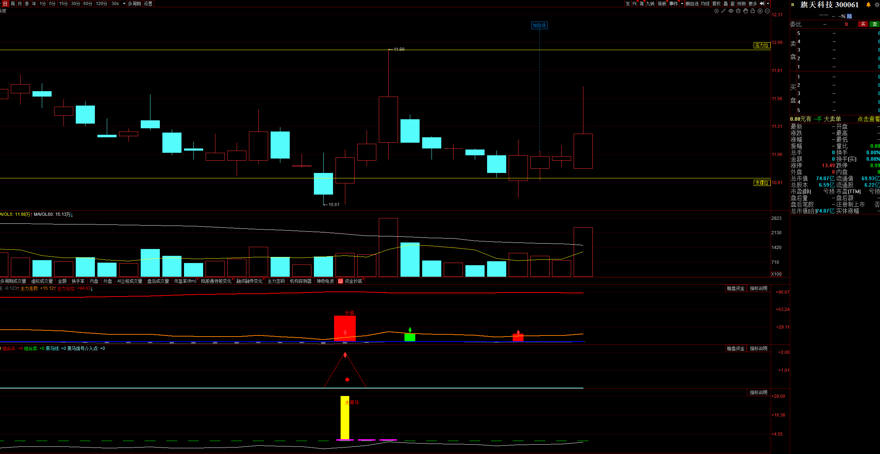Click the chart settings gear icon

pos(717,11)
